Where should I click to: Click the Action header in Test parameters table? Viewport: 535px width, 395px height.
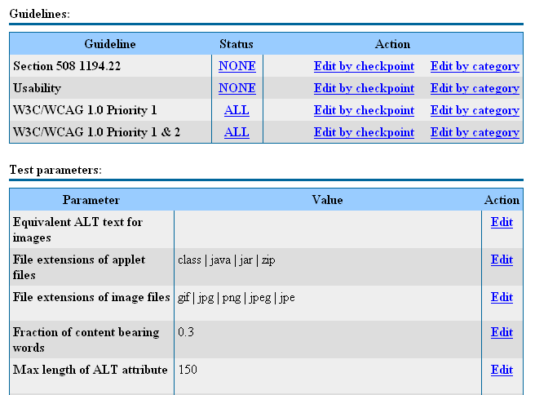(x=502, y=200)
